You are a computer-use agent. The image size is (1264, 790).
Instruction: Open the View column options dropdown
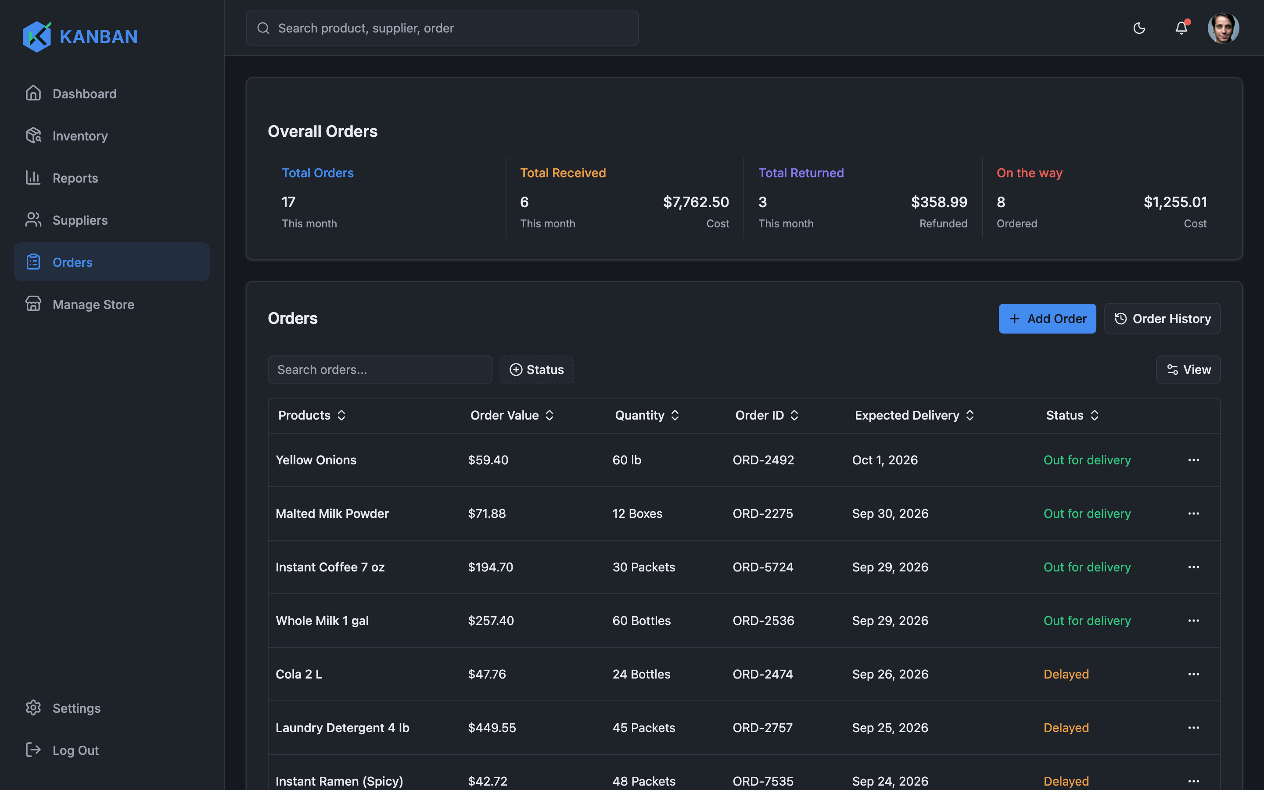tap(1188, 370)
